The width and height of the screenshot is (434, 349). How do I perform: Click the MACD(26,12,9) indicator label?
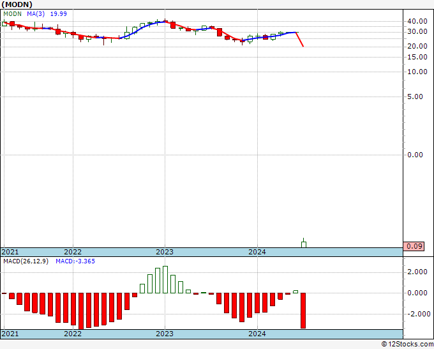(x=26, y=261)
